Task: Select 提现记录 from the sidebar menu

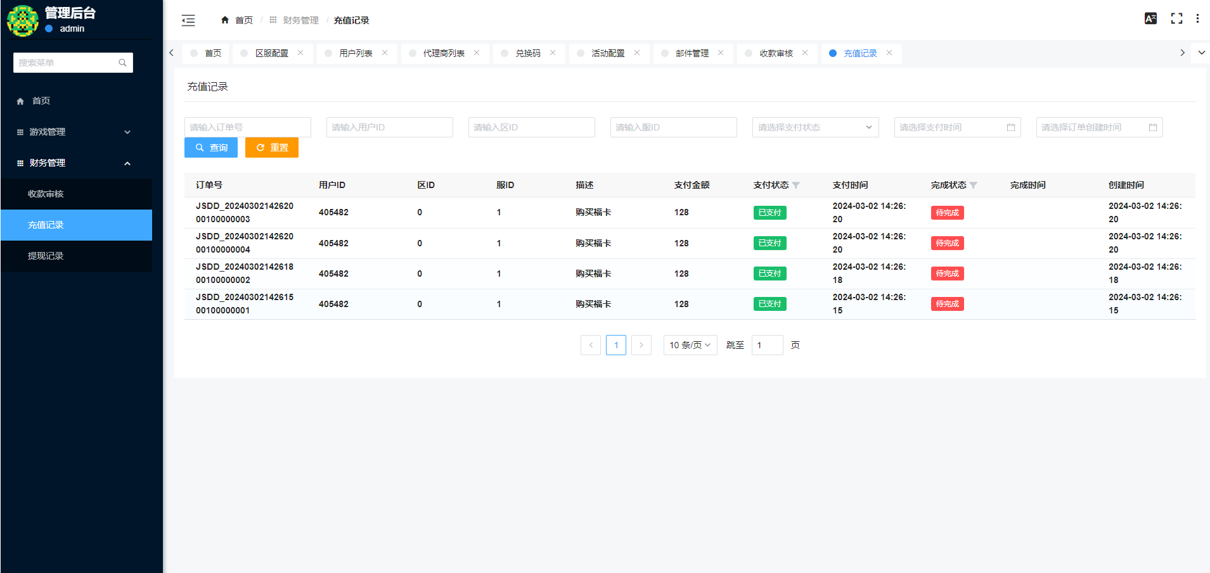Action: 46,256
